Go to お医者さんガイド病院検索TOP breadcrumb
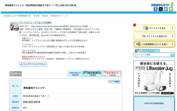Image resolution: width=177 pixels, height=111 pixels. point(17,16)
